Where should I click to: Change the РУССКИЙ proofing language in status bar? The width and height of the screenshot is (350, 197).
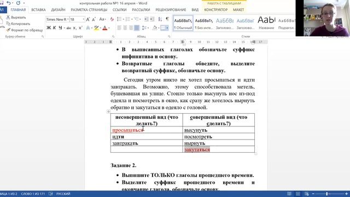tap(63, 194)
